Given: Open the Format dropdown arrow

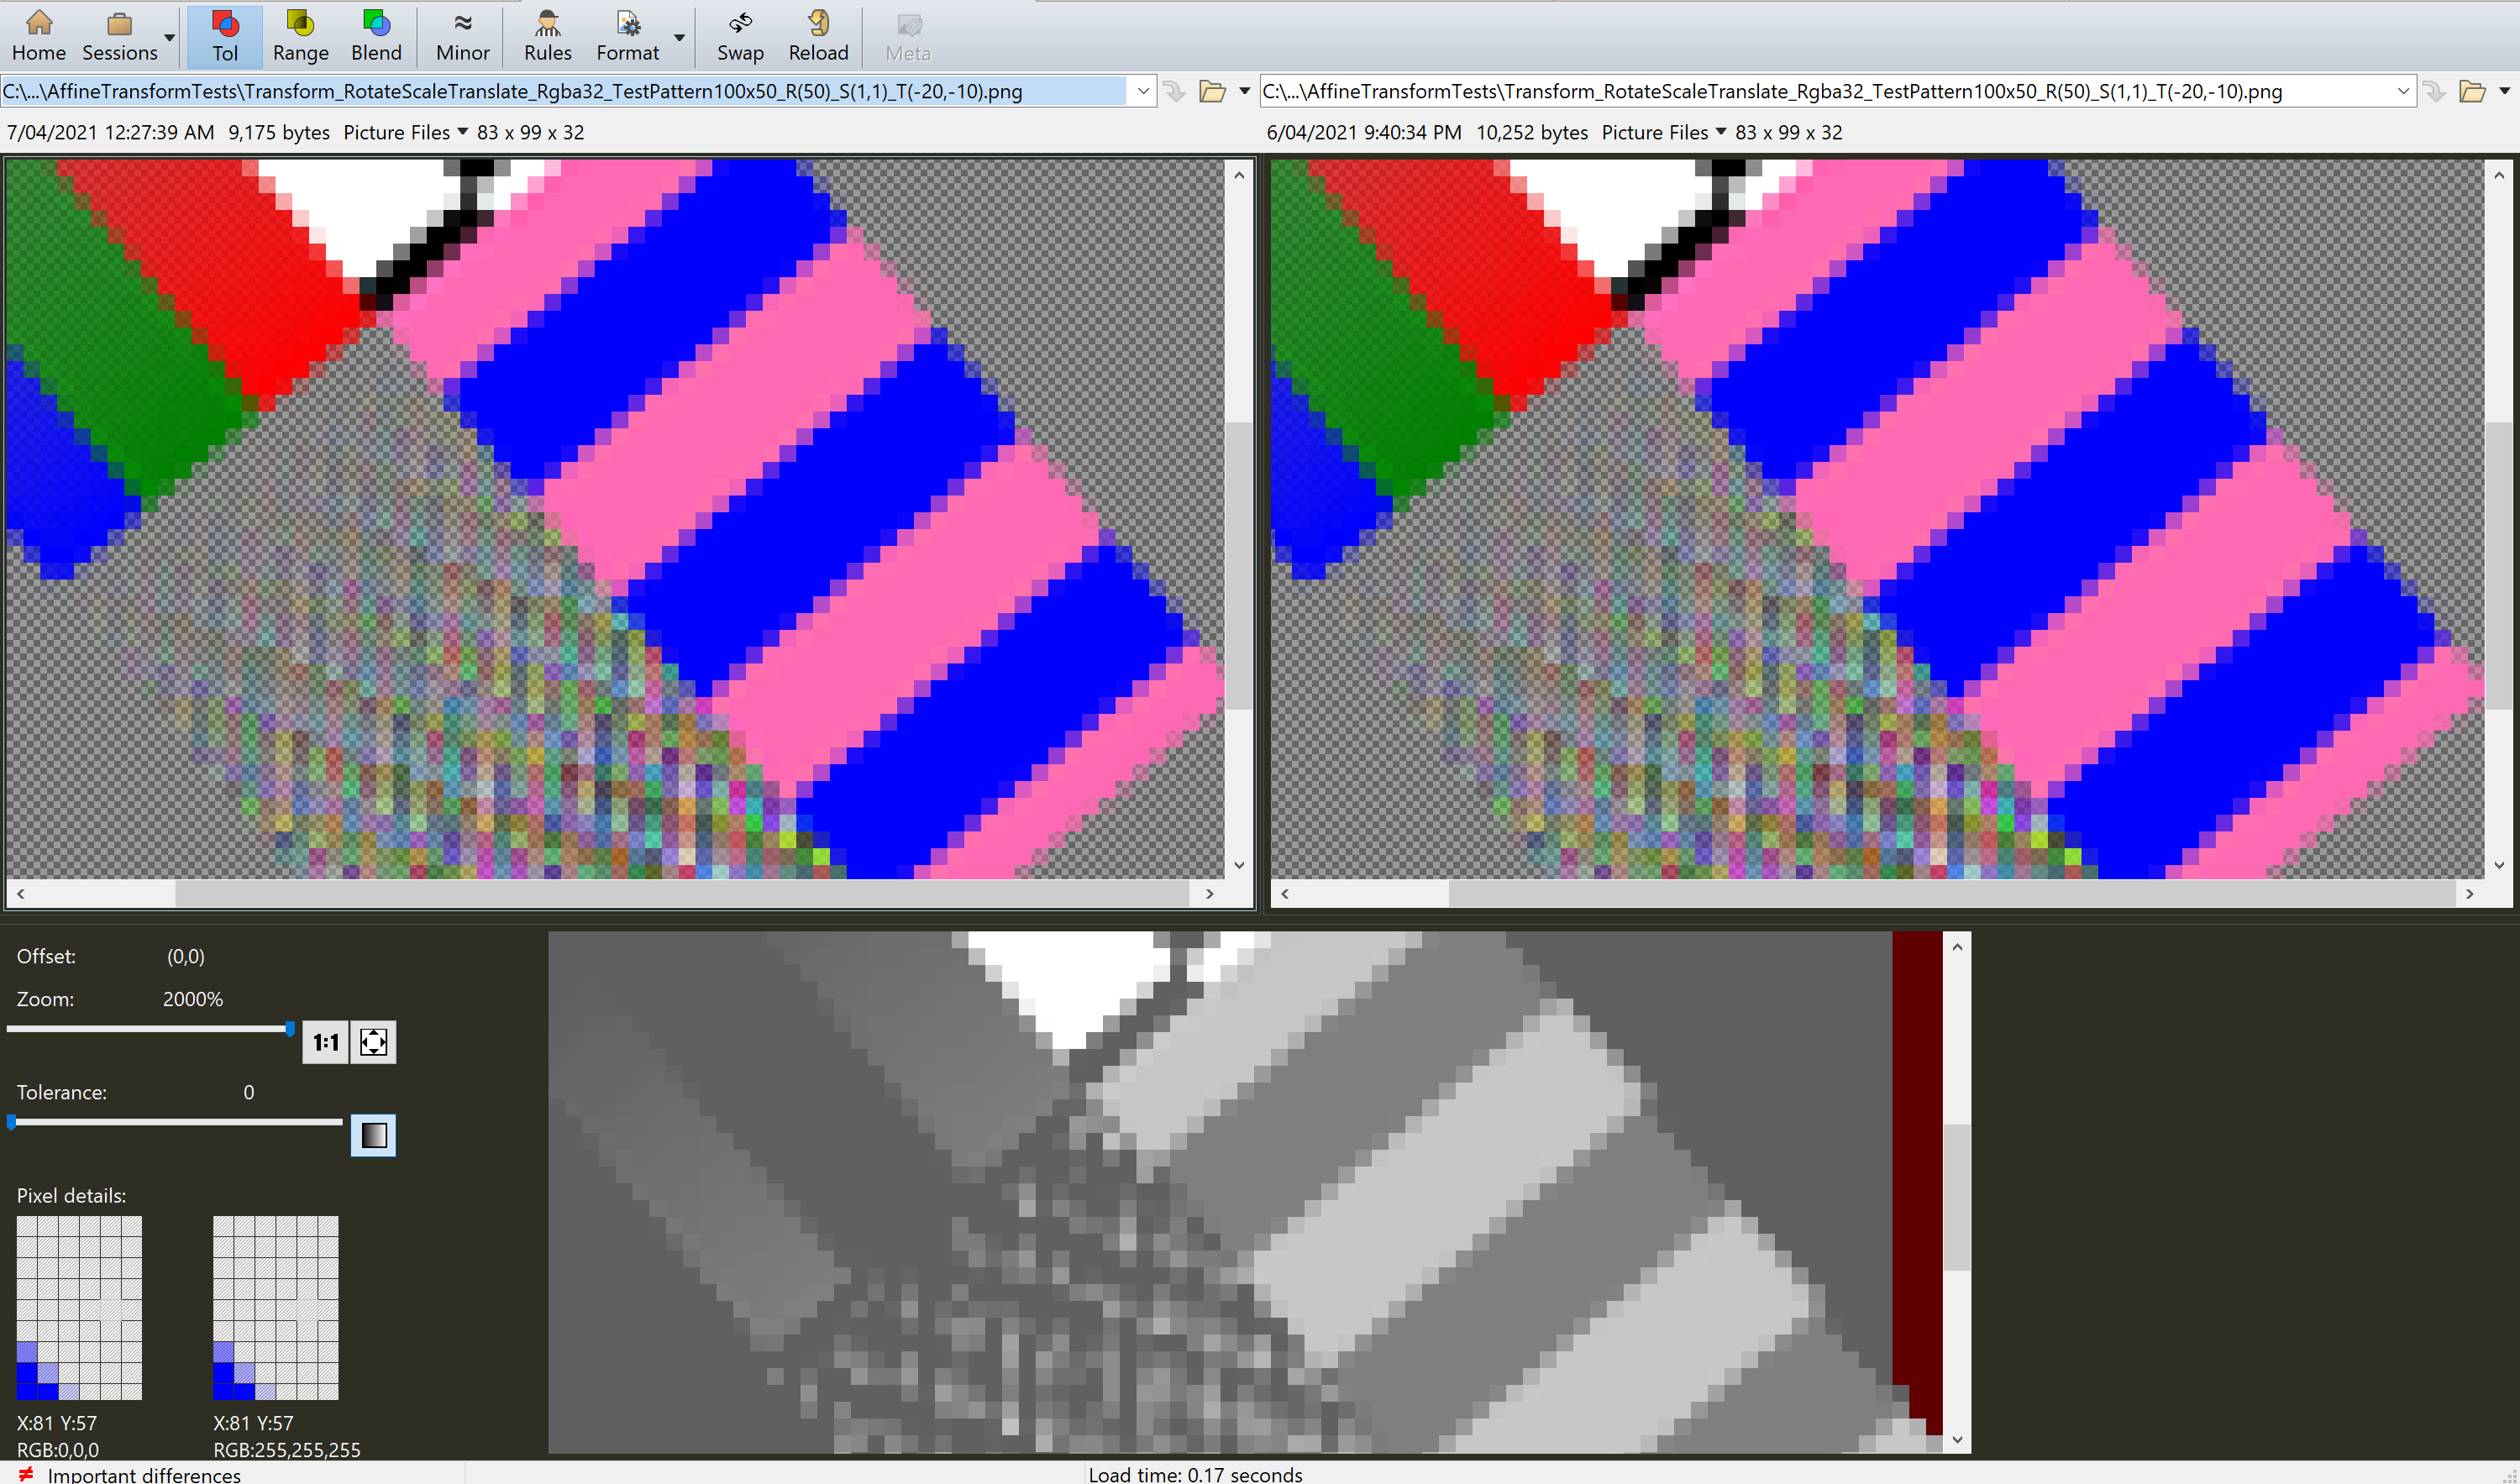Looking at the screenshot, I should [x=680, y=38].
